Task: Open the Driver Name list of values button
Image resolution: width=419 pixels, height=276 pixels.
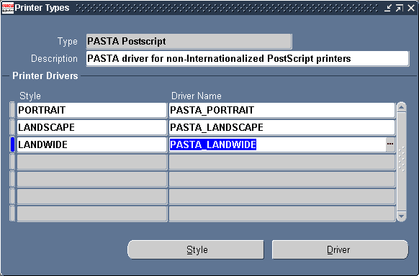Action: [390, 144]
